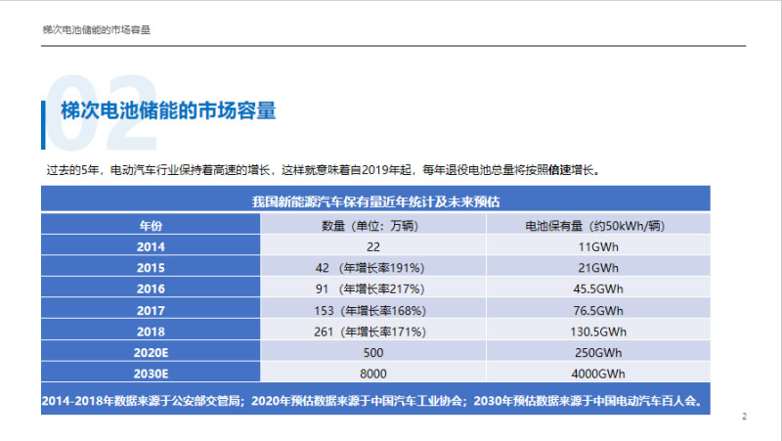Click the 年份 column header

[151, 225]
